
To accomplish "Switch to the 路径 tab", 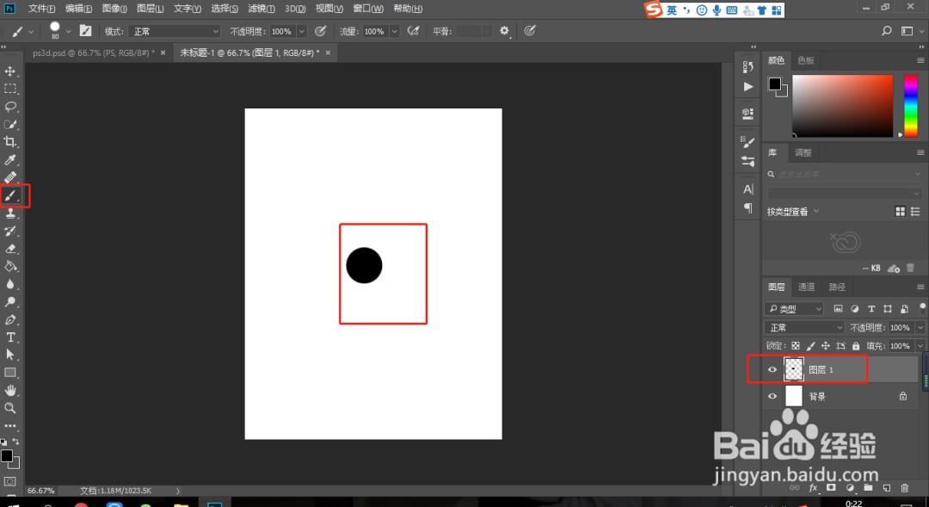I will [837, 287].
